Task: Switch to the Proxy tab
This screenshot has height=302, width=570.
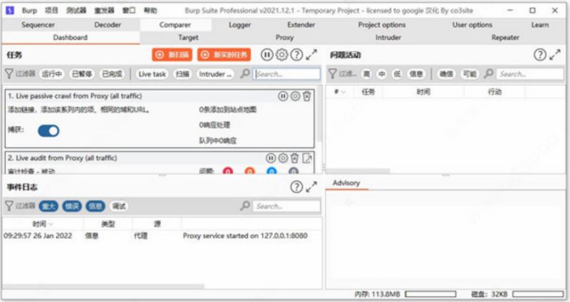Action: 284,38
